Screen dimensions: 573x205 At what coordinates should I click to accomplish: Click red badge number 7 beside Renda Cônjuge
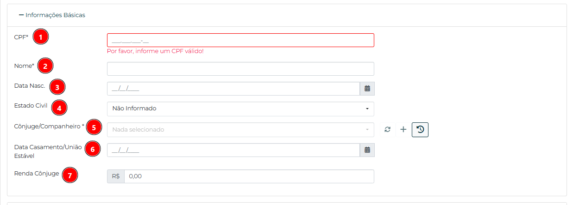70,175
